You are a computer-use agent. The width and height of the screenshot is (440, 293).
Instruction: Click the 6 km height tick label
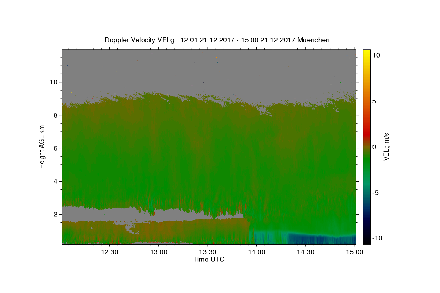click(x=55, y=148)
